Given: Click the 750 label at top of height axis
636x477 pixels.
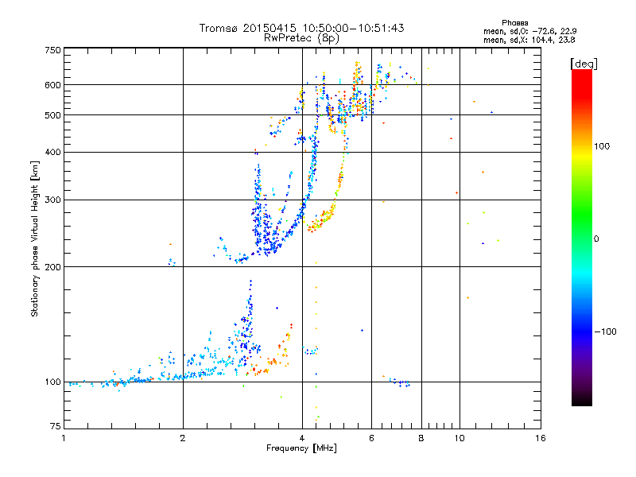Looking at the screenshot, I should [52, 50].
